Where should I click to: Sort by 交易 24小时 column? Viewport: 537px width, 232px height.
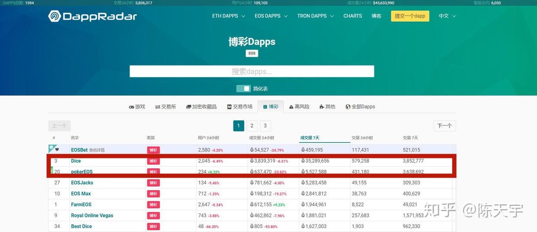click(362, 138)
